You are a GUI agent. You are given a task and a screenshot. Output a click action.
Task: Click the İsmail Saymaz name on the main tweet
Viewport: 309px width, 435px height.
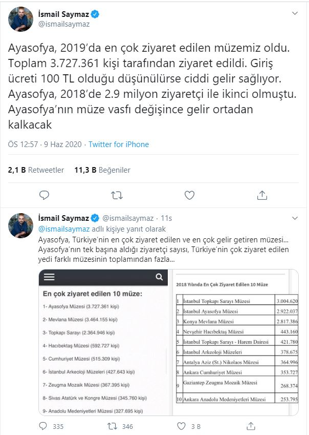tap(63, 14)
